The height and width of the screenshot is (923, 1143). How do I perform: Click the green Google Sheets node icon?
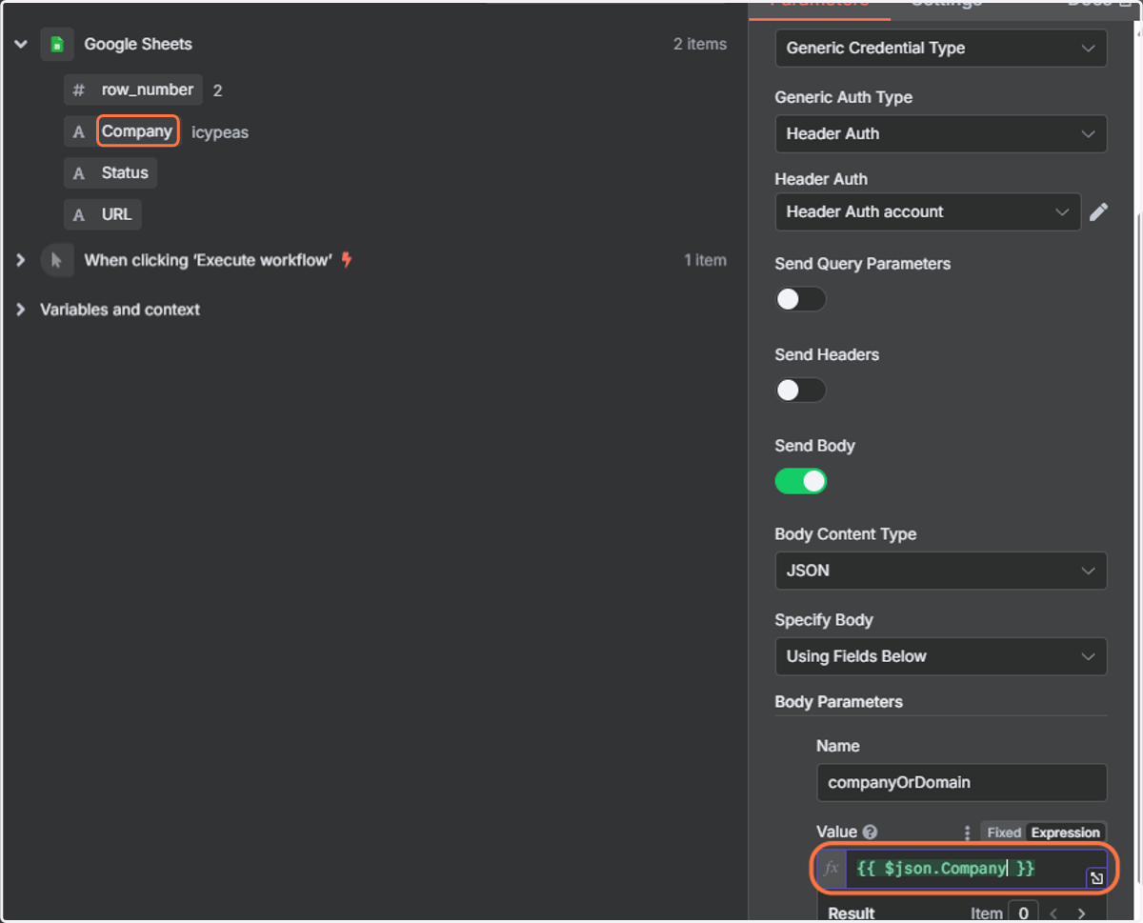coord(57,44)
